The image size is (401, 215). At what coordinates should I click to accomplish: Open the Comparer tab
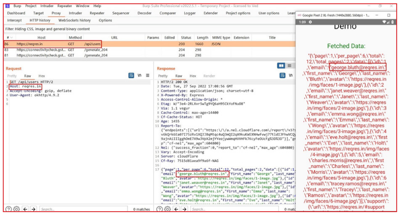click(x=168, y=13)
